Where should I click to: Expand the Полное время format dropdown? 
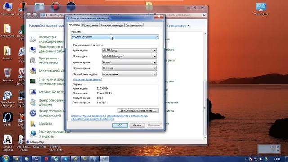[129, 68]
